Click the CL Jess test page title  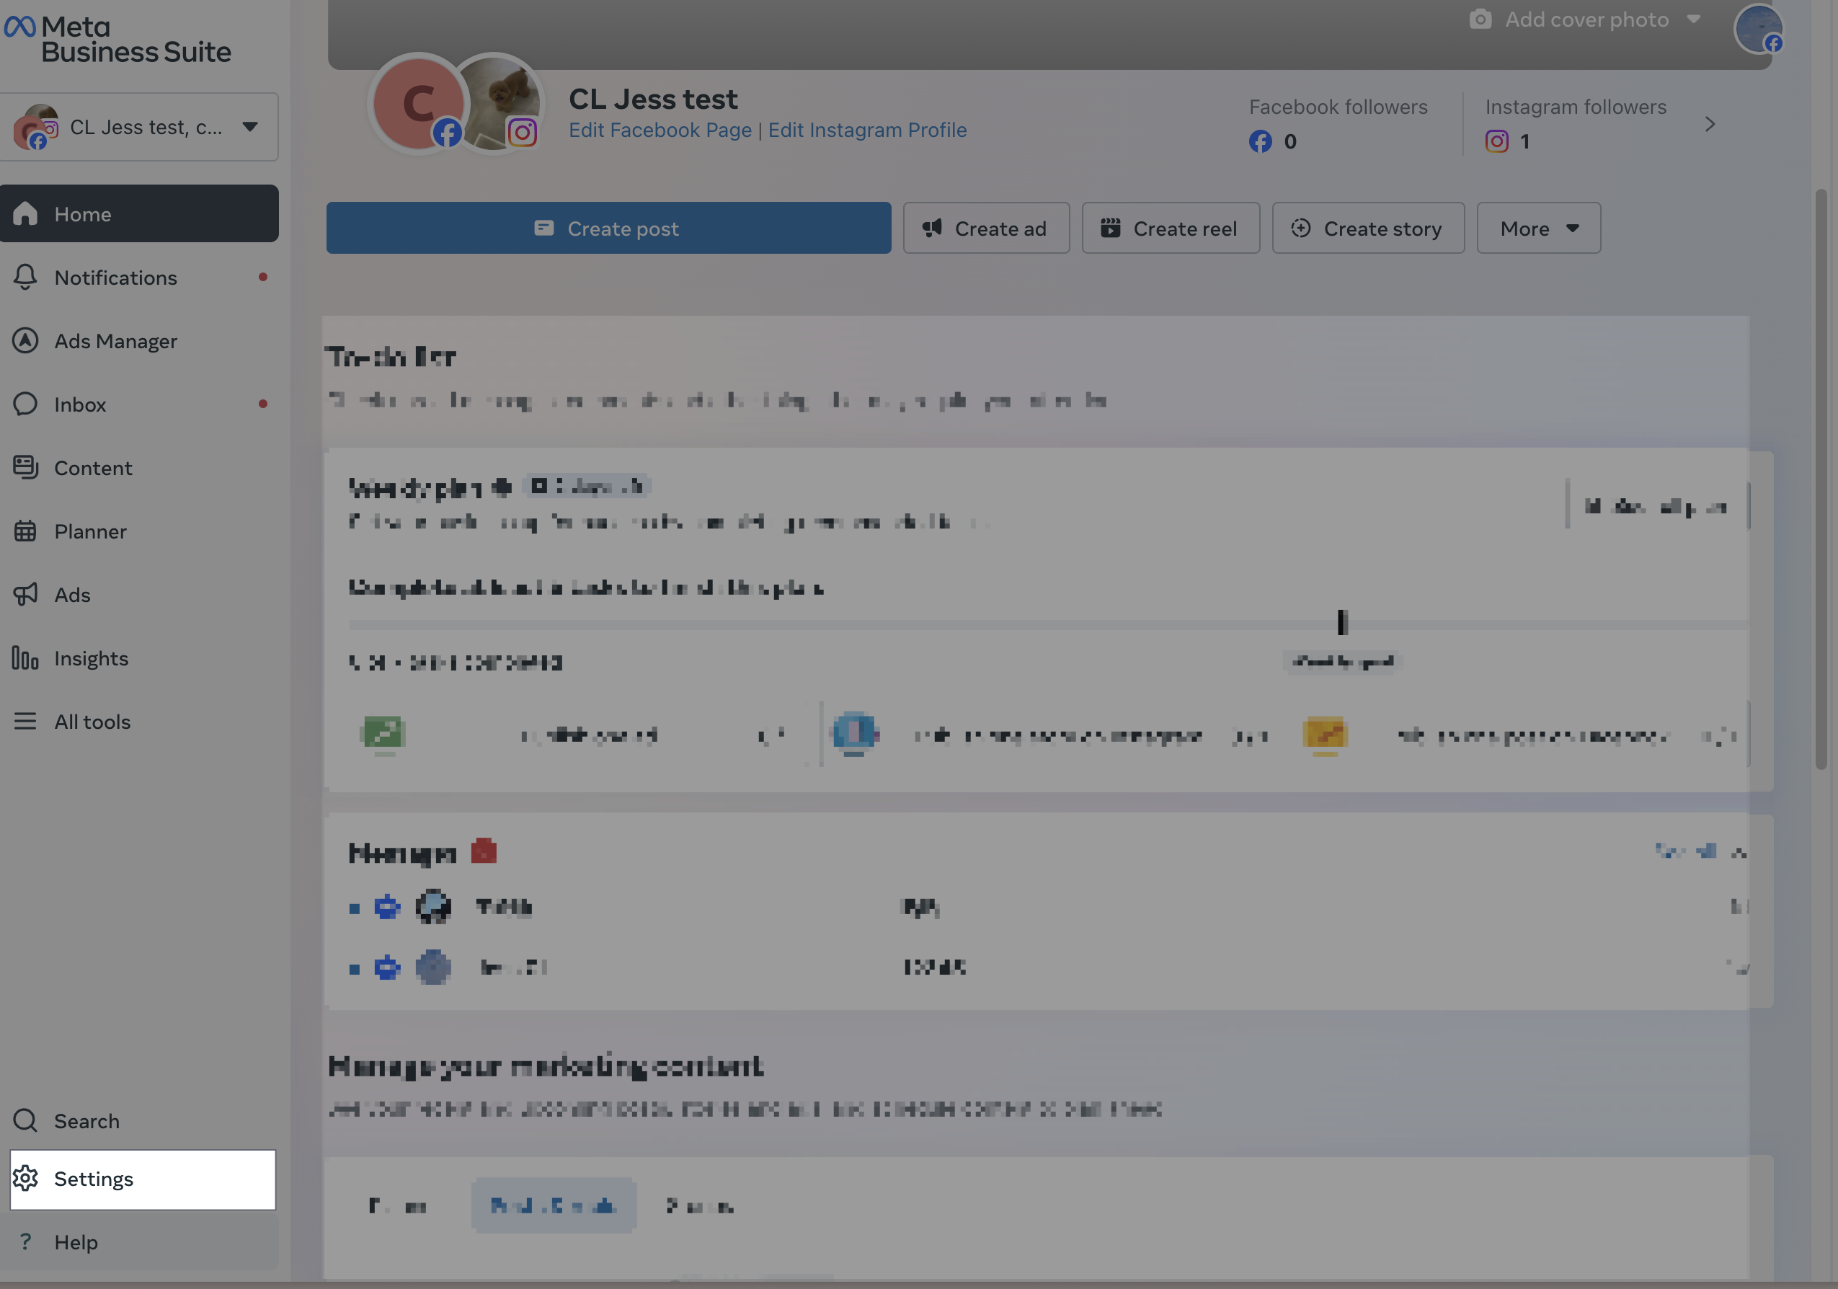click(x=653, y=99)
